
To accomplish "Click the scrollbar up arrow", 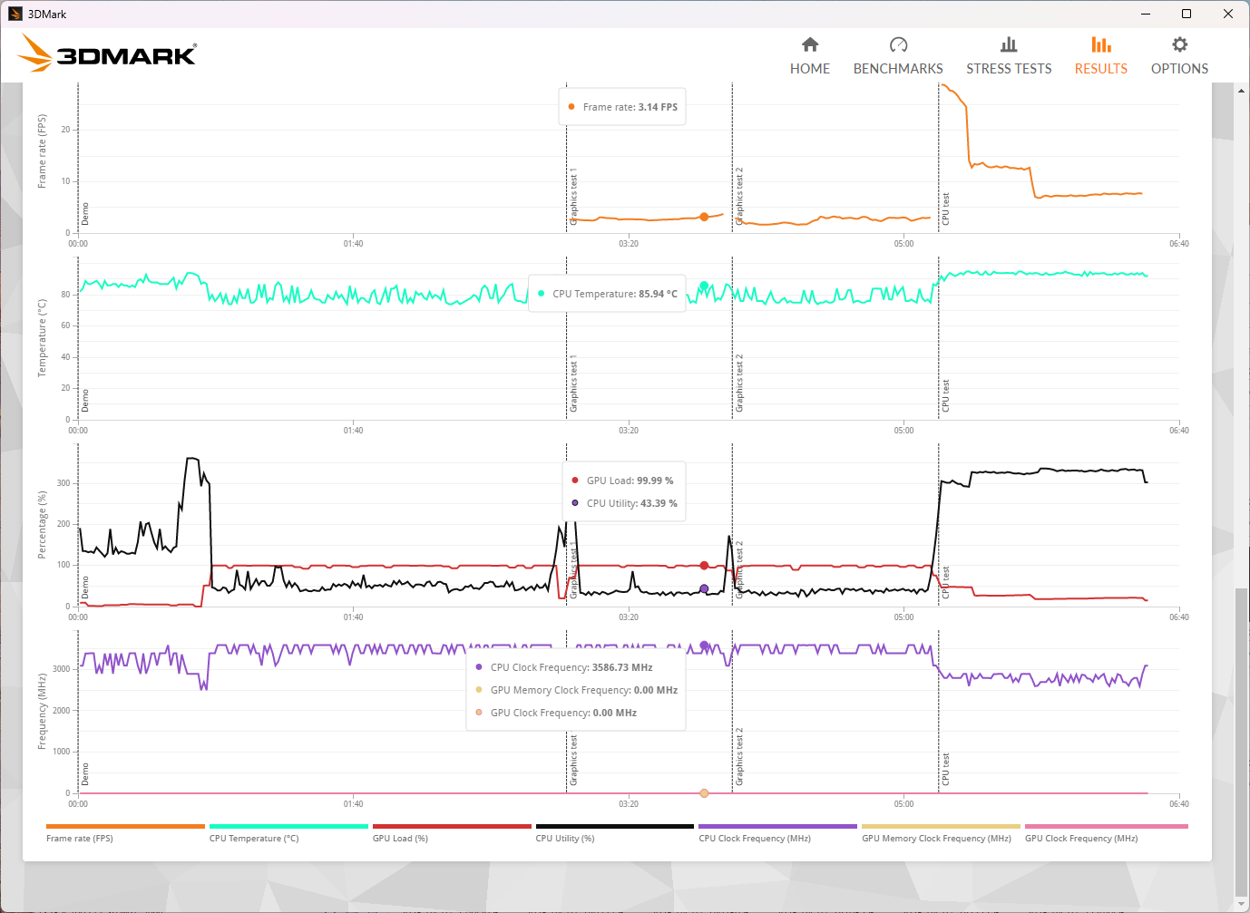I will [1241, 90].
